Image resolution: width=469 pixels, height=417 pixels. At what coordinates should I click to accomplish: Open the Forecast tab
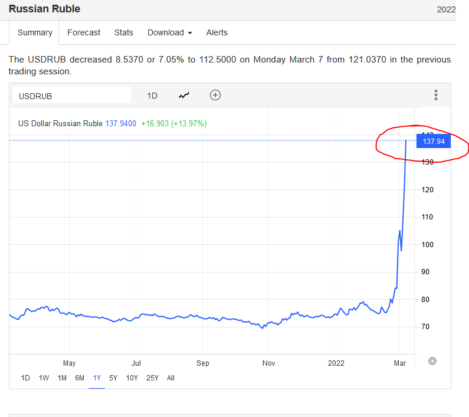84,32
